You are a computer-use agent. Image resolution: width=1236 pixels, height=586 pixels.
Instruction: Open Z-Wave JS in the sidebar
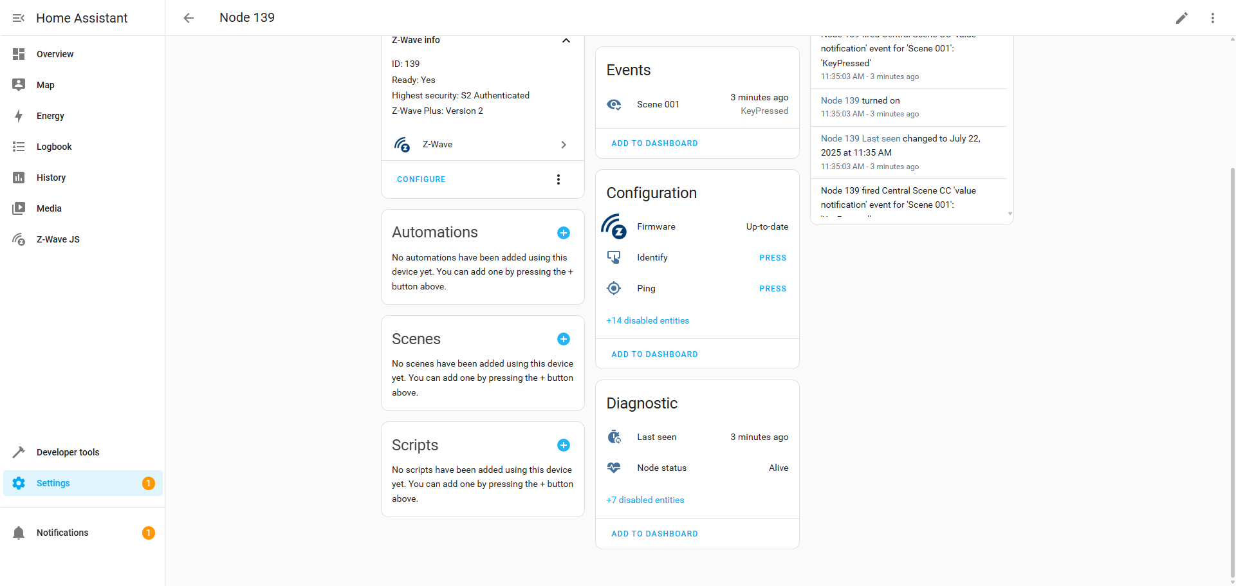[x=83, y=239]
